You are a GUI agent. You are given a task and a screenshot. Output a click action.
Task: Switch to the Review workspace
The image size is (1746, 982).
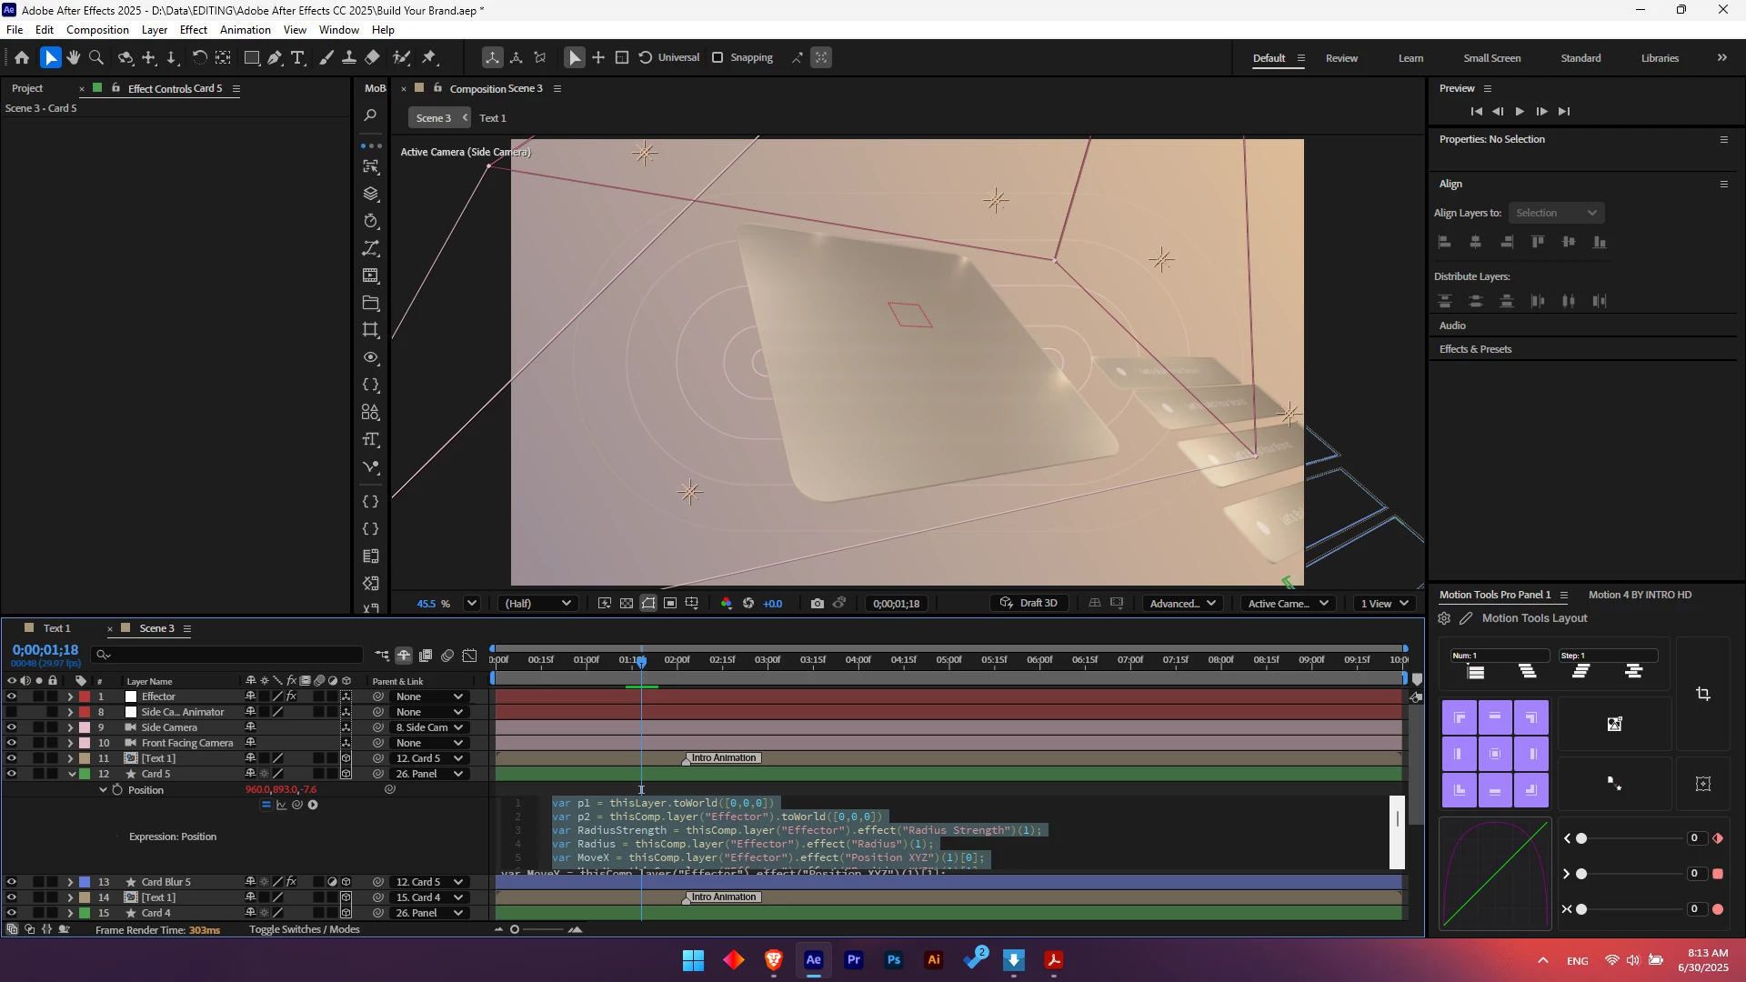1341,58
